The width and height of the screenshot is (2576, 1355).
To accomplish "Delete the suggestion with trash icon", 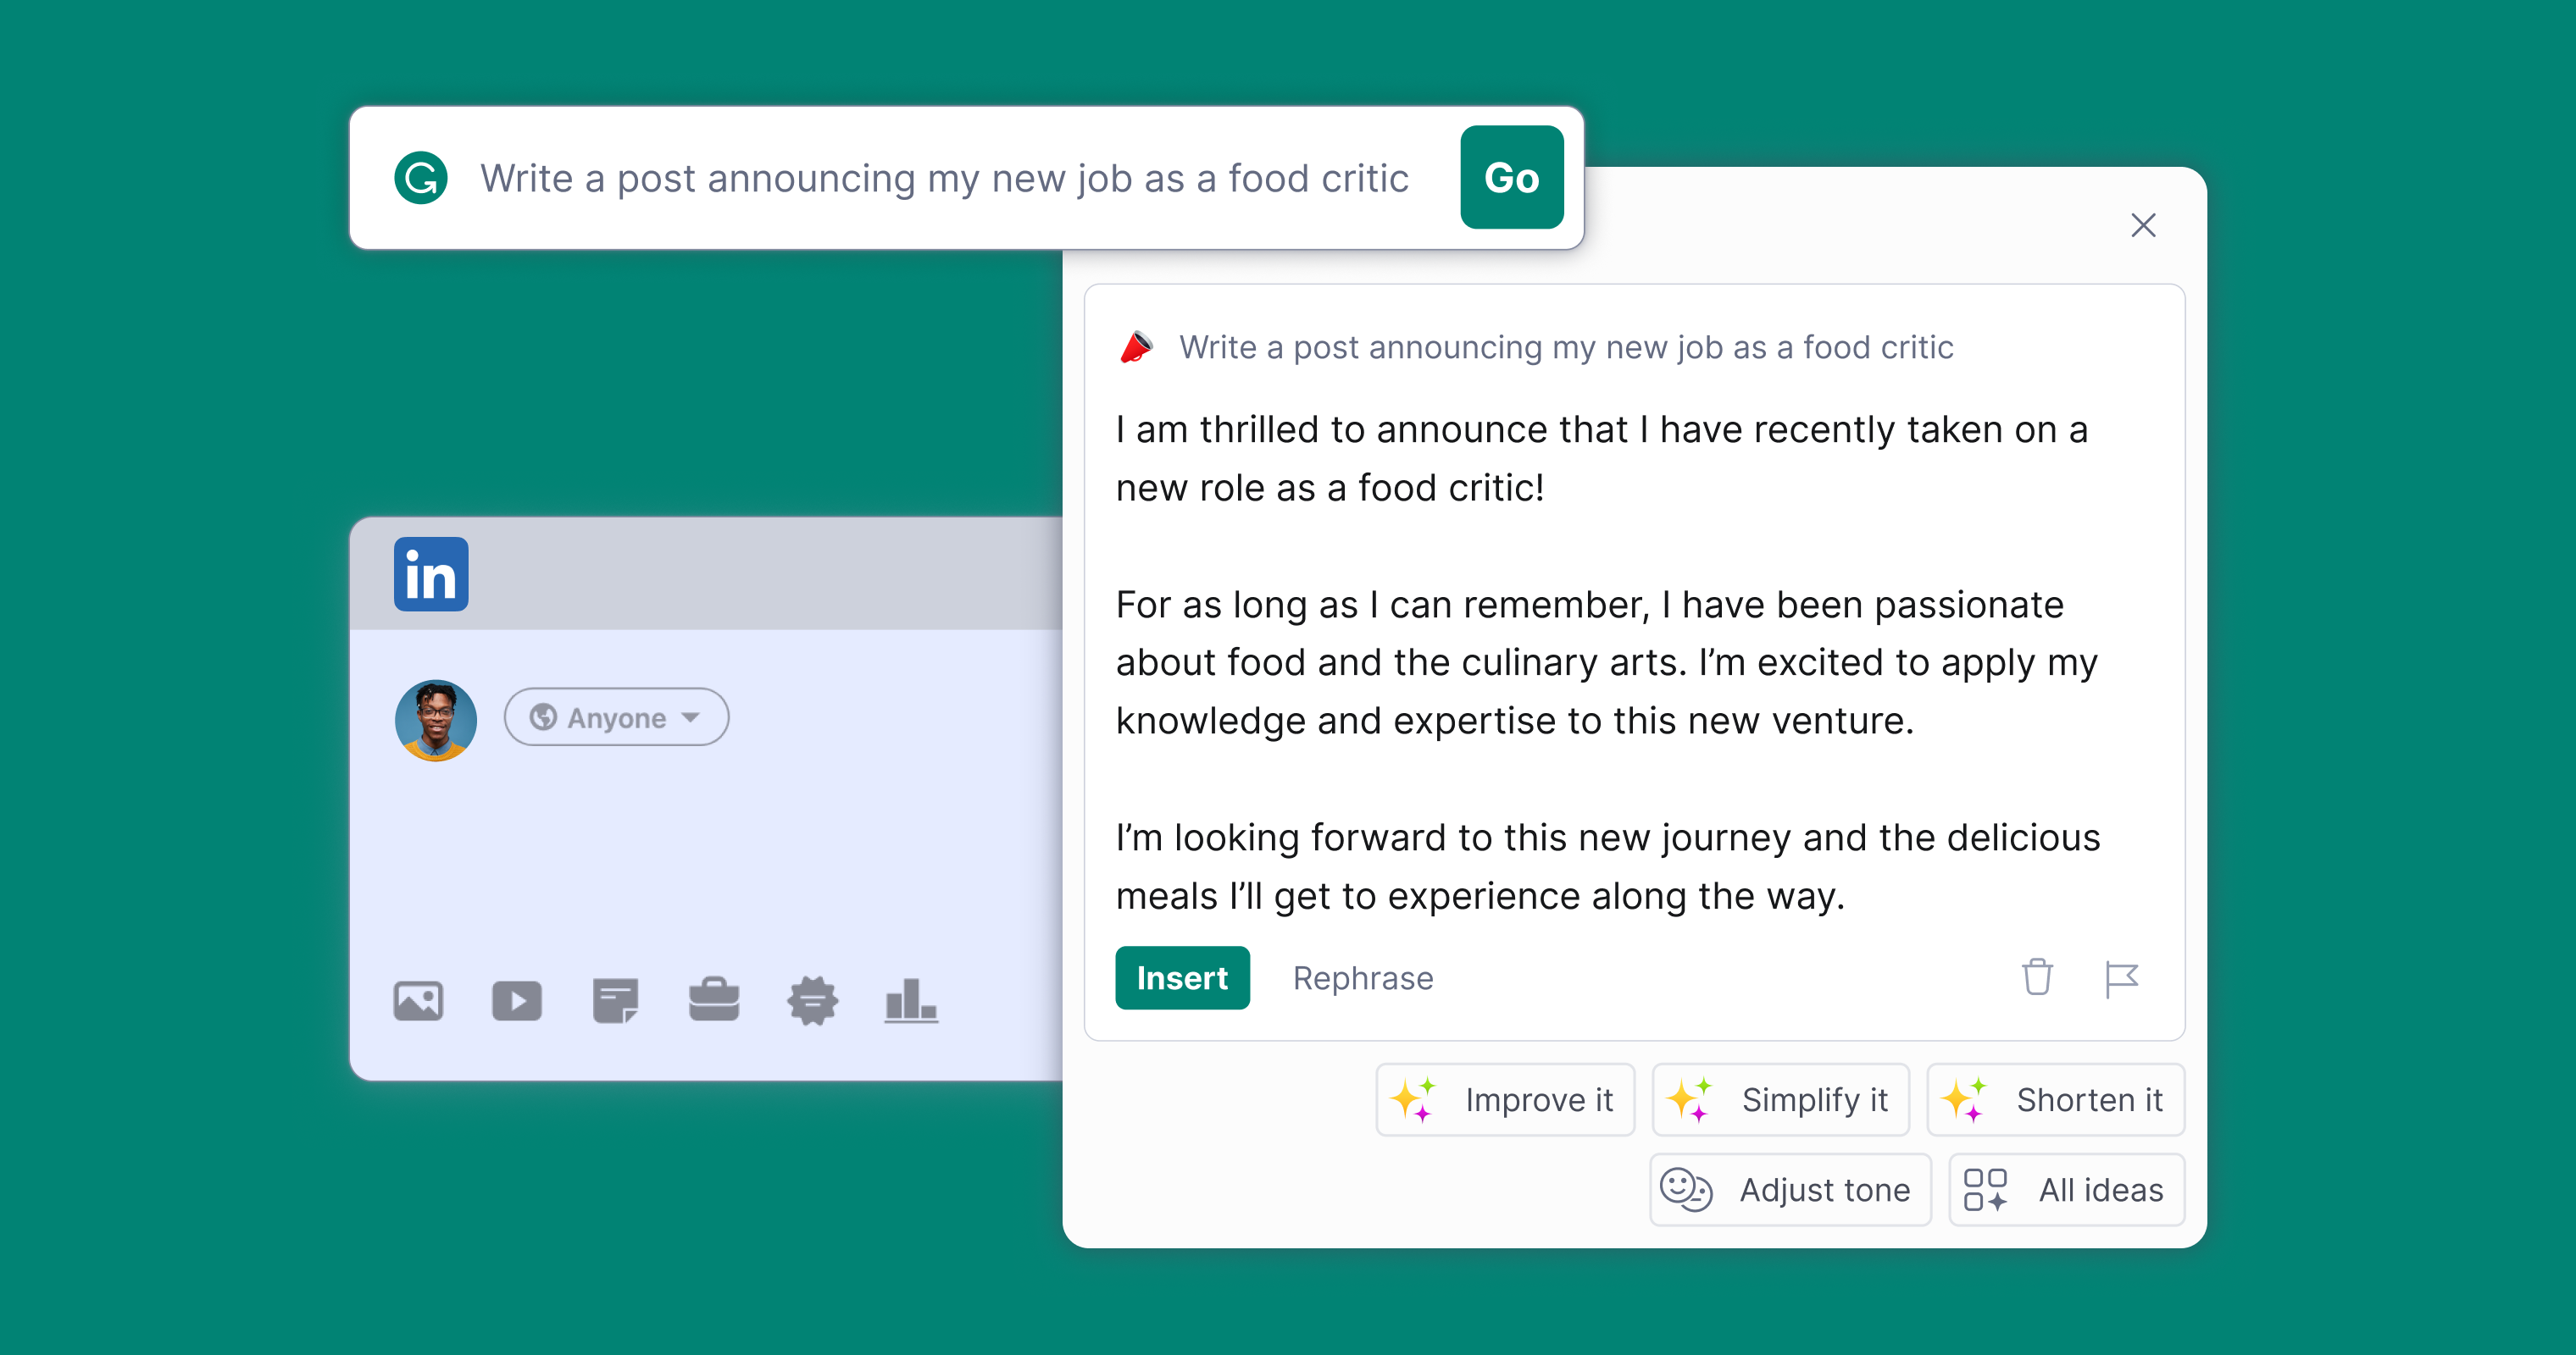I will pyautogui.click(x=2037, y=977).
